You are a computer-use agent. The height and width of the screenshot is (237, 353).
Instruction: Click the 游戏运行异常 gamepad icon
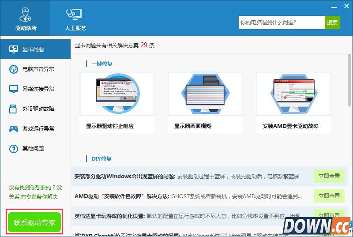tap(14, 129)
